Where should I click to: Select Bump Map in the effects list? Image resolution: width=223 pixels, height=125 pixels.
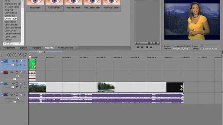[x=9, y=10]
